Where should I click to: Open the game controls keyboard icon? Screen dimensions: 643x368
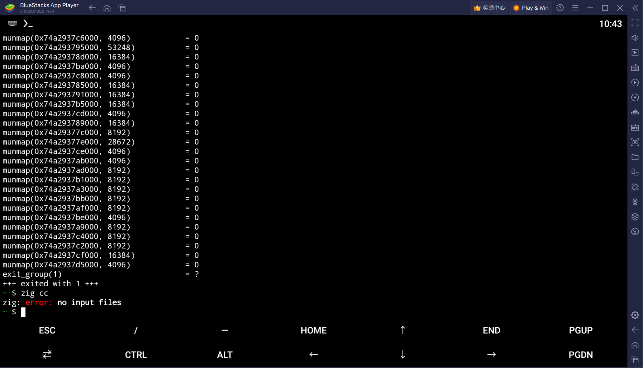(635, 67)
